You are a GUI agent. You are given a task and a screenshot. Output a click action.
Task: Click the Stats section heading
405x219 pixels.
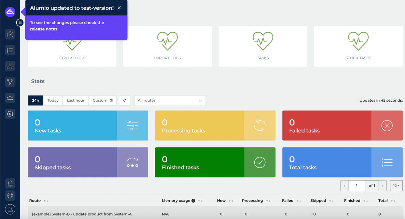coord(38,81)
